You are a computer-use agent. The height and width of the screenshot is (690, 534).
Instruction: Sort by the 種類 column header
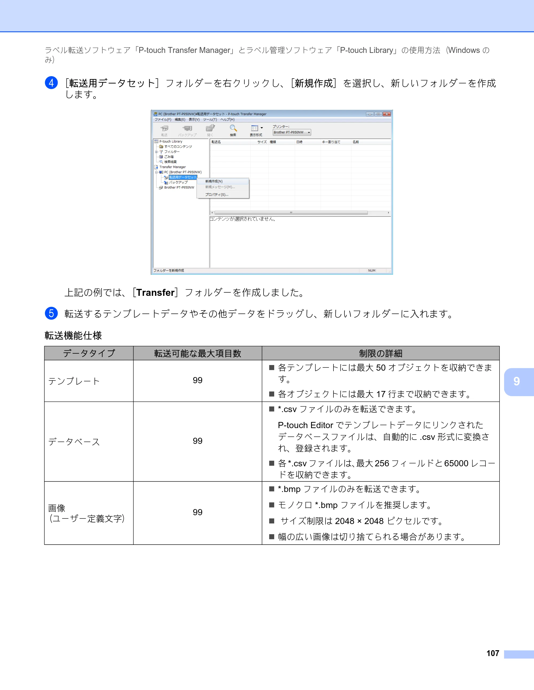[x=281, y=142]
